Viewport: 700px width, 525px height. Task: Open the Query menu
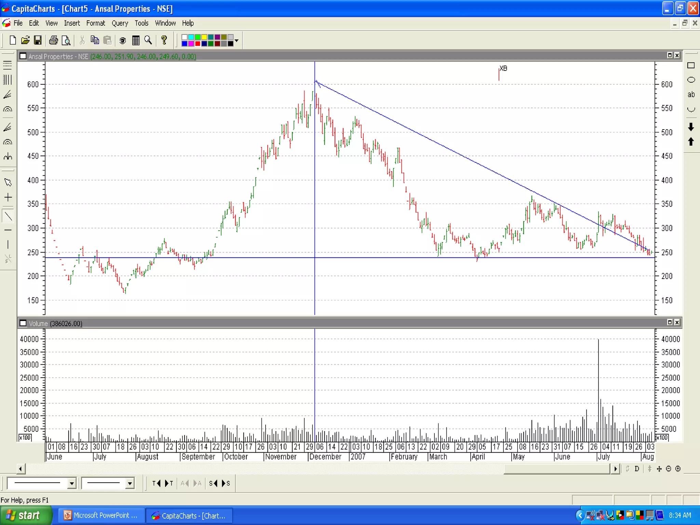[120, 23]
